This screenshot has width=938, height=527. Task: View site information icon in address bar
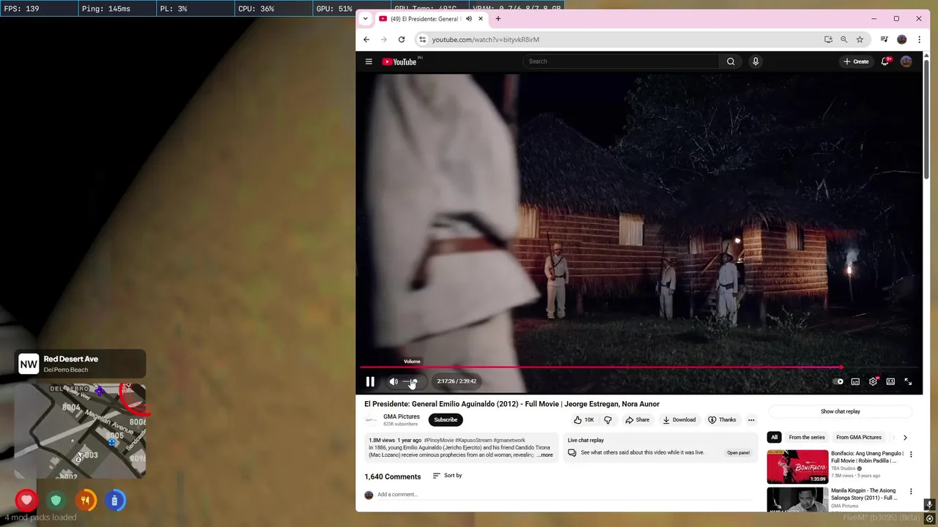pos(422,40)
